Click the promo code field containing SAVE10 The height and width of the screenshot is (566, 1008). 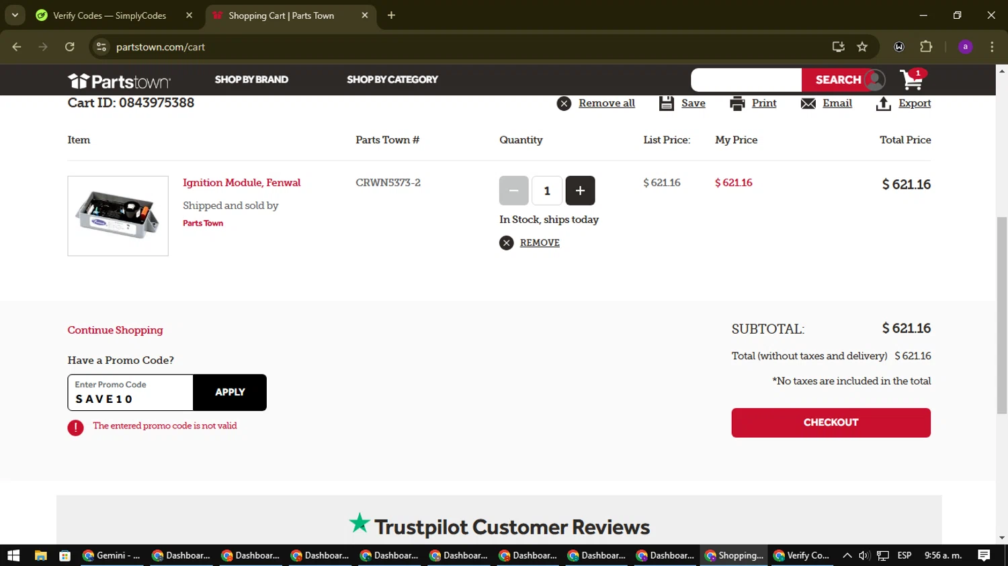[130, 392]
